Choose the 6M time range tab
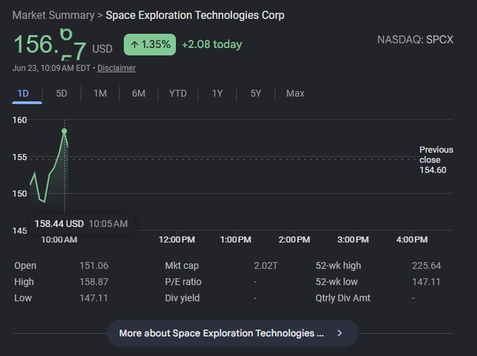 [x=139, y=94]
